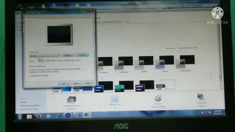The image size is (235, 132).
Task: Launch Firefox from the taskbar
Action: [x=39, y=116]
